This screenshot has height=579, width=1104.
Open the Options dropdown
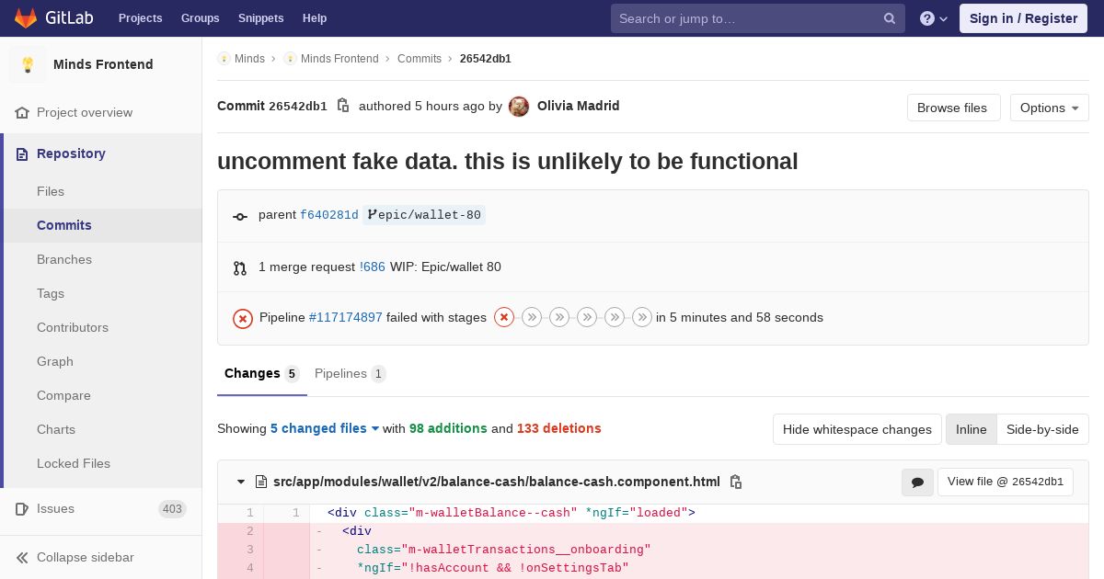(x=1049, y=108)
